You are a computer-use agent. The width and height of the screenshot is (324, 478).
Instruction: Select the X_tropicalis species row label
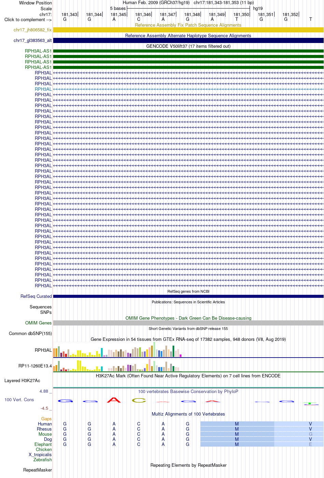(x=40, y=454)
